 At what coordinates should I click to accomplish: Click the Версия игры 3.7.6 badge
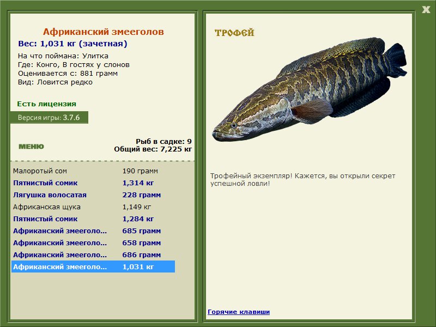tap(49, 117)
